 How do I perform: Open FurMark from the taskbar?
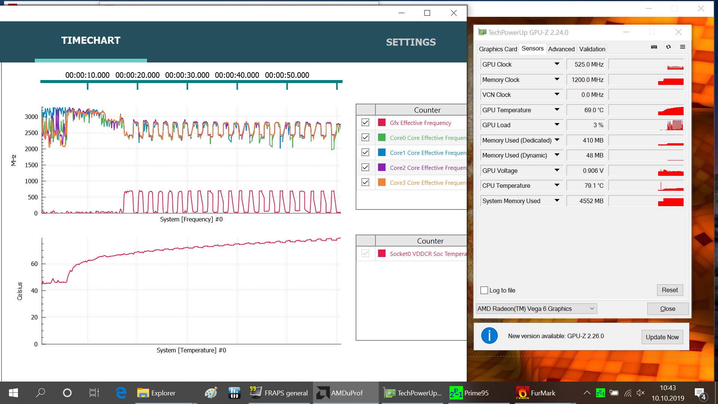(536, 393)
